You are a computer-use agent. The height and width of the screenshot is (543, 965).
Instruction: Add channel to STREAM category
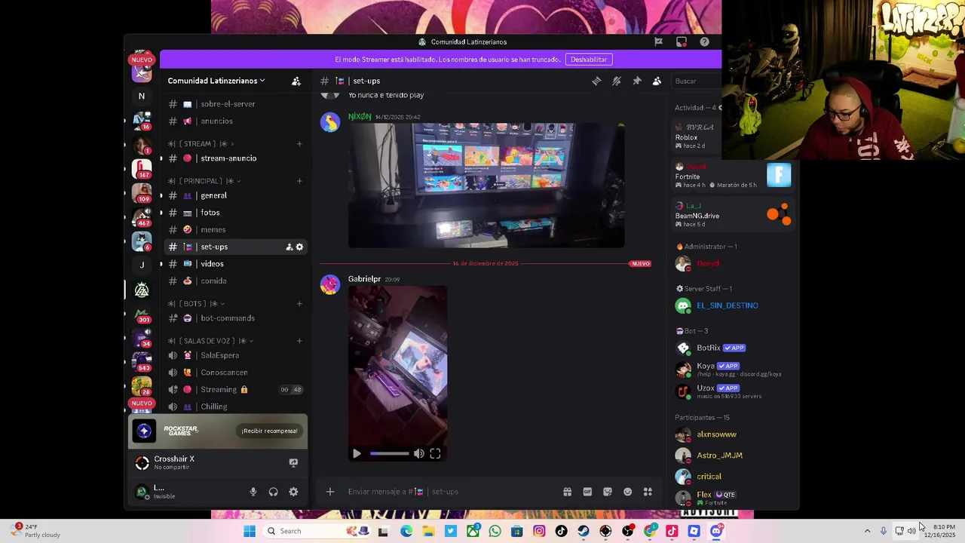tap(299, 143)
